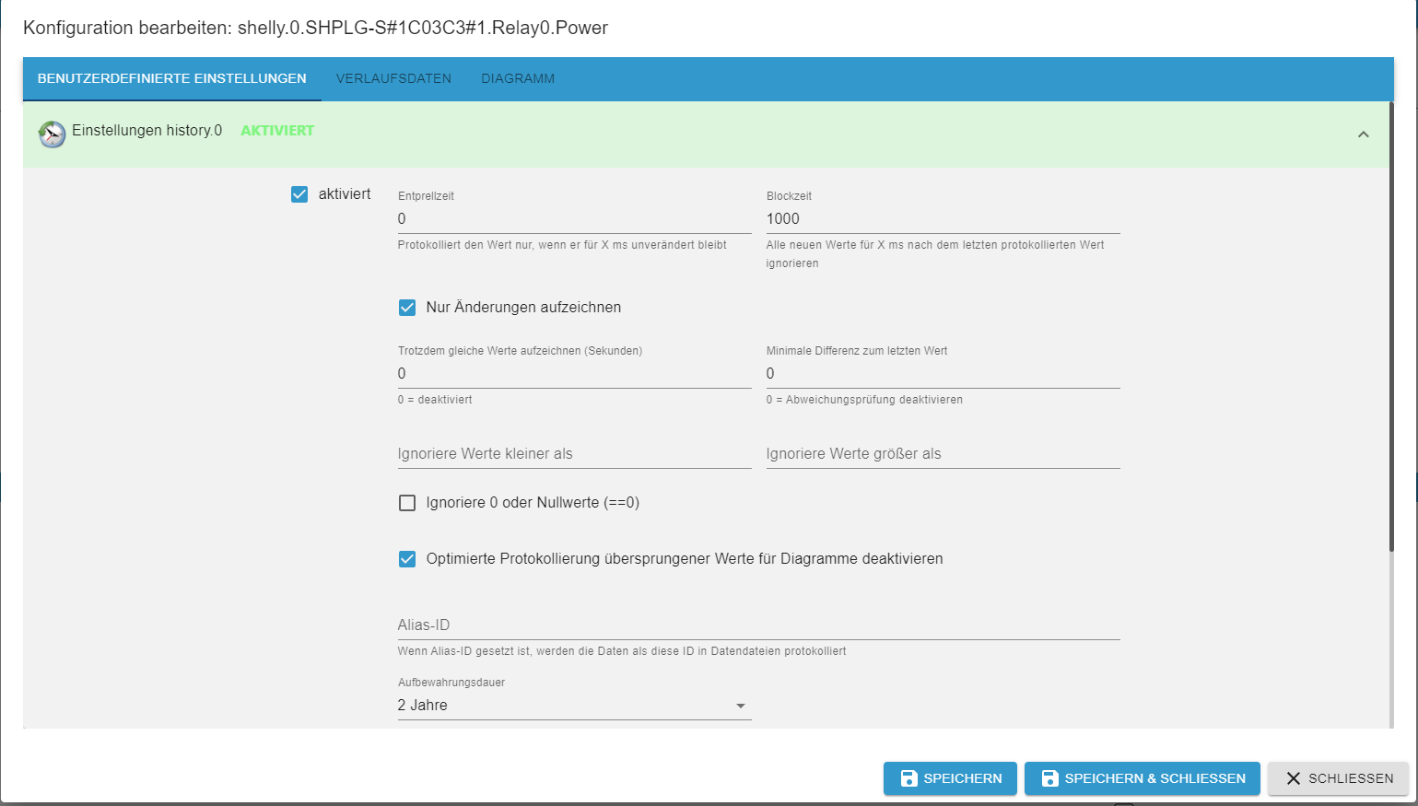
Task: Click the '0 = Abweichungsprüfung deaktivieren' hint text
Action: point(864,400)
